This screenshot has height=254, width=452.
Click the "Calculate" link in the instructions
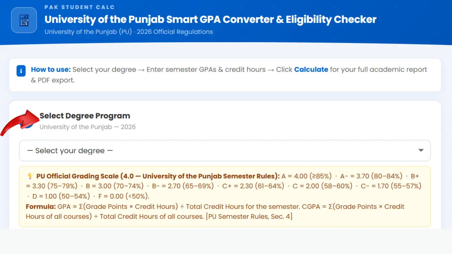(311, 69)
